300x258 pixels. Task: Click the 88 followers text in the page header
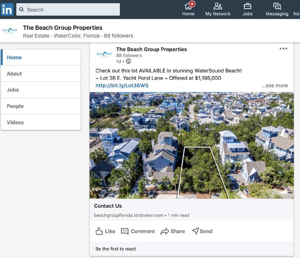tap(119, 36)
